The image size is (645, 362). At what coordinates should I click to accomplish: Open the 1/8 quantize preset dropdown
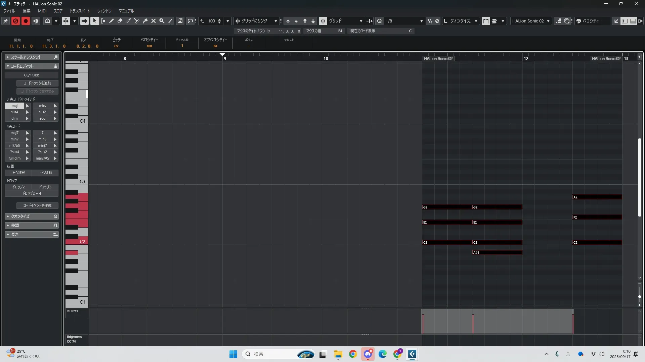[x=421, y=21]
